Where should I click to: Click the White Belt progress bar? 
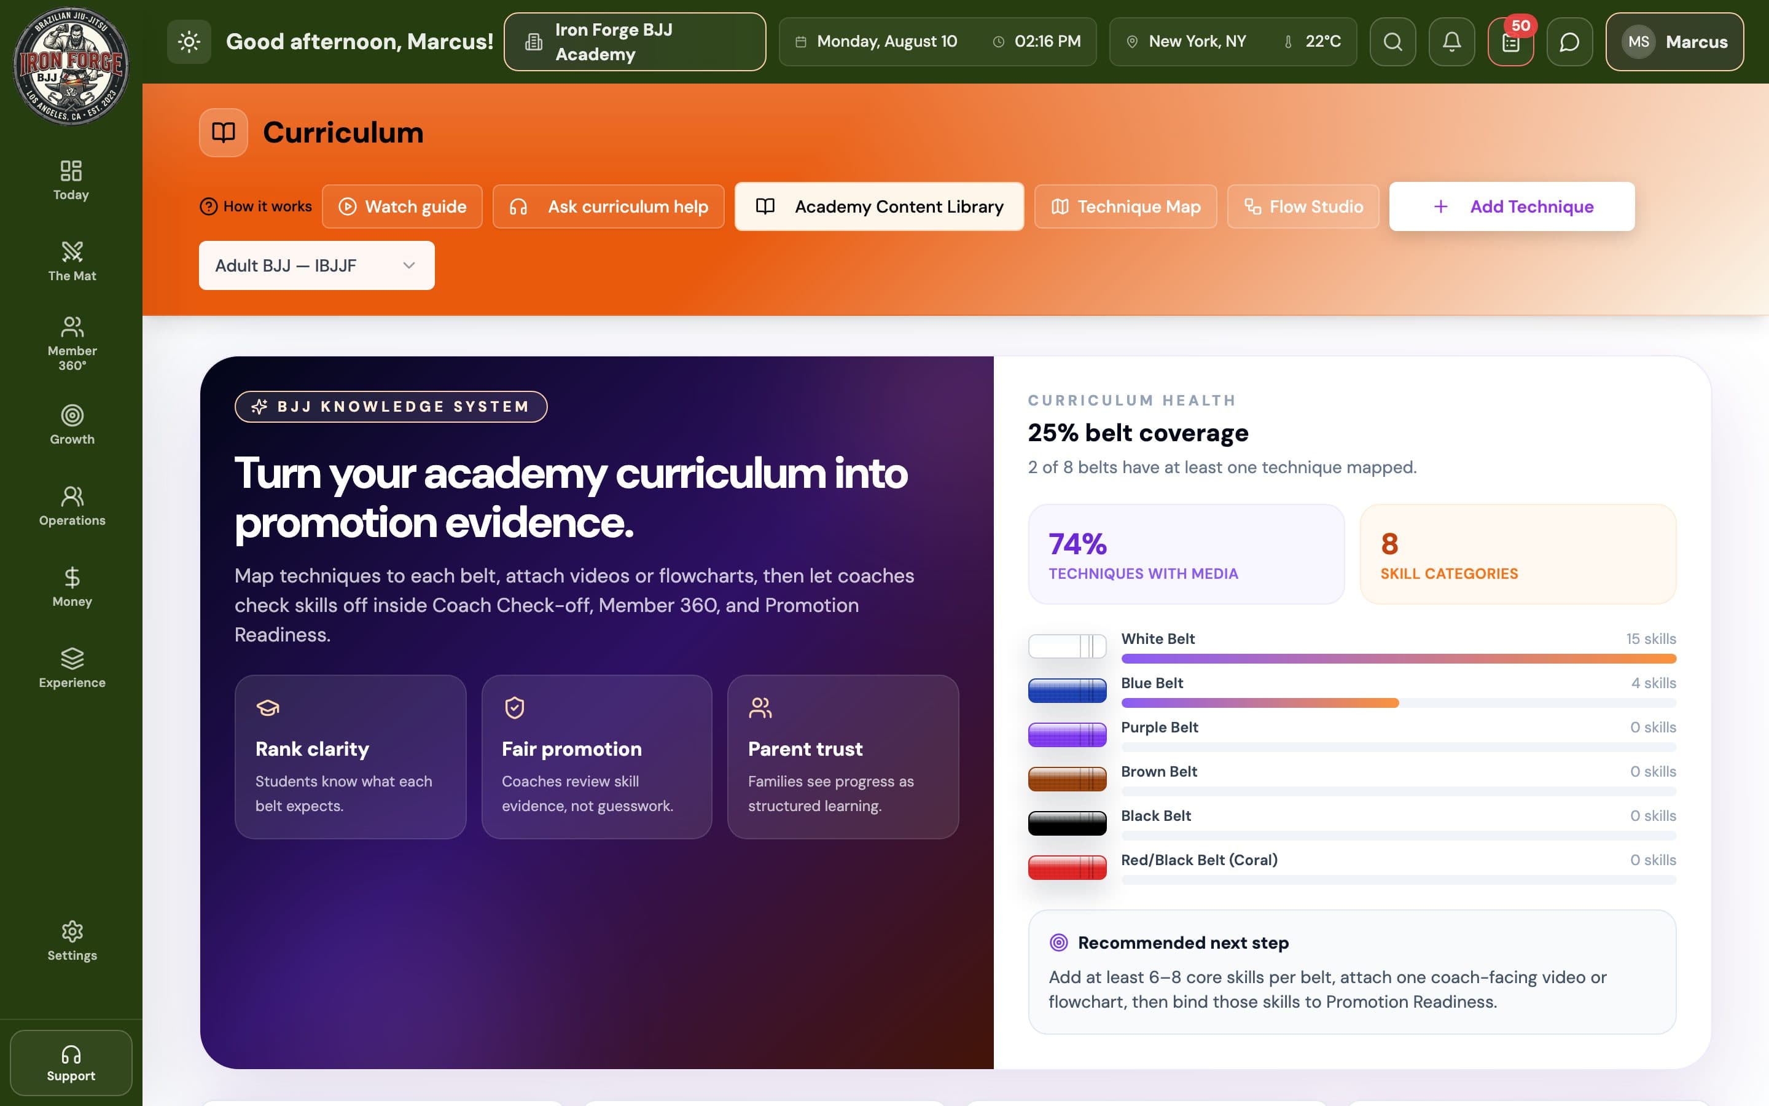pos(1399,658)
